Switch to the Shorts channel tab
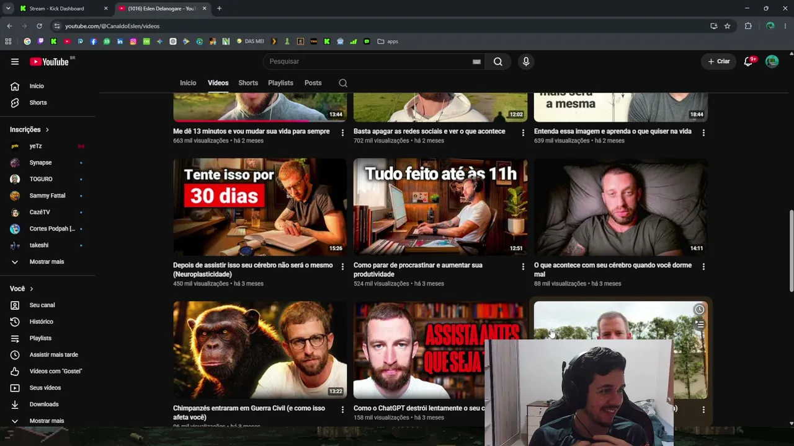Image resolution: width=794 pixels, height=446 pixels. [248, 83]
